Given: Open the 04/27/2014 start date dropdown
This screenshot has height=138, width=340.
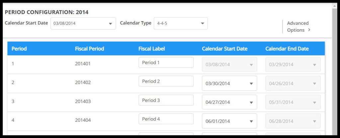Looking at the screenshot, I should coord(229,102).
